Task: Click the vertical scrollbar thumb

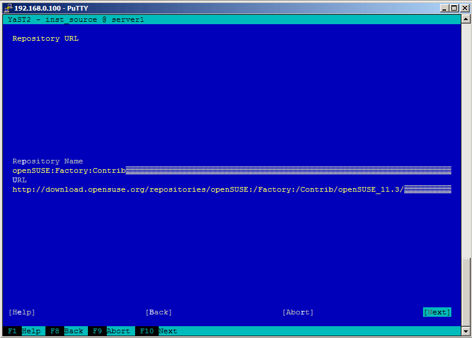Action: (466, 292)
